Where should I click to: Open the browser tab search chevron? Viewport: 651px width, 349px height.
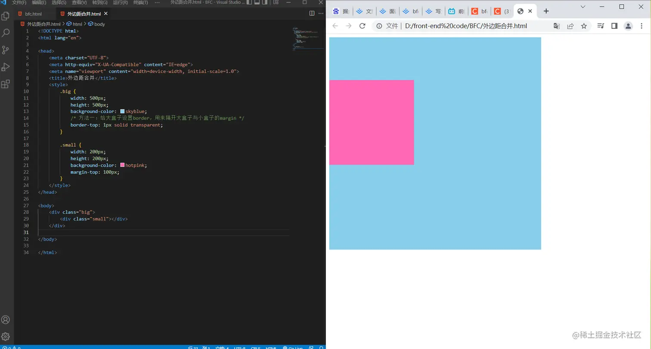pos(583,6)
